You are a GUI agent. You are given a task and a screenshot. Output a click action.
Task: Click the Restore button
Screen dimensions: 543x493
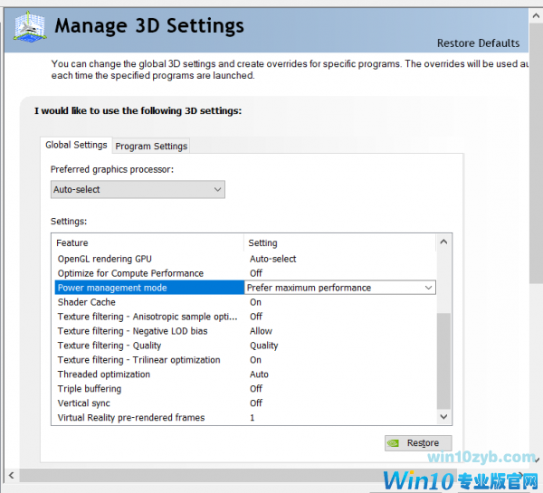(x=418, y=443)
